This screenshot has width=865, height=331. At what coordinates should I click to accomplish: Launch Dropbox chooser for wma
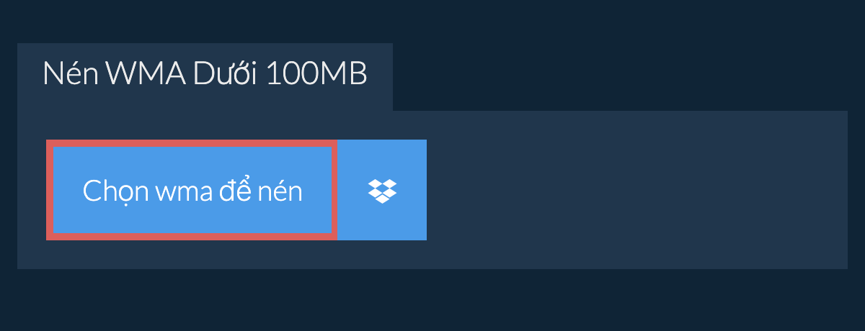pyautogui.click(x=382, y=190)
